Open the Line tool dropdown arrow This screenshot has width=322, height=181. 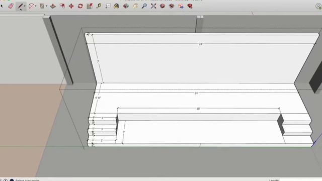[x=25, y=6]
